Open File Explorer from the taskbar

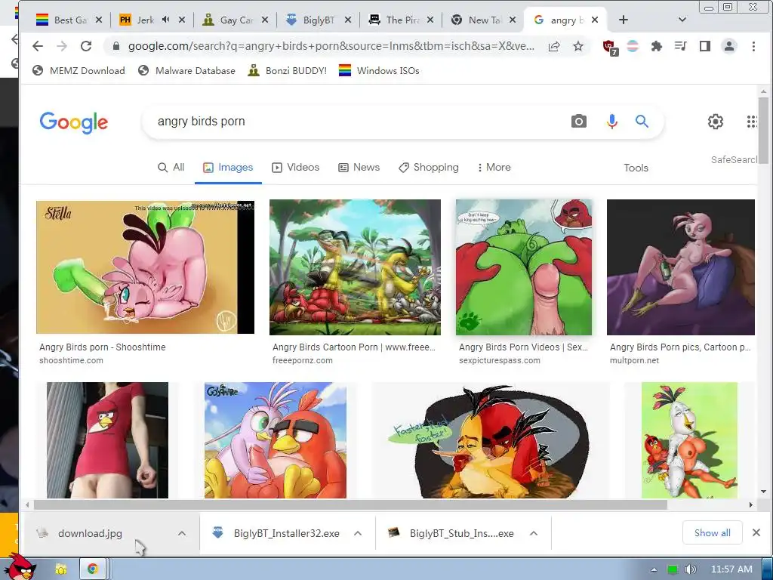61,569
